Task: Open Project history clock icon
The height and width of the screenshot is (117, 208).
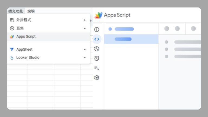Action: (x=97, y=49)
